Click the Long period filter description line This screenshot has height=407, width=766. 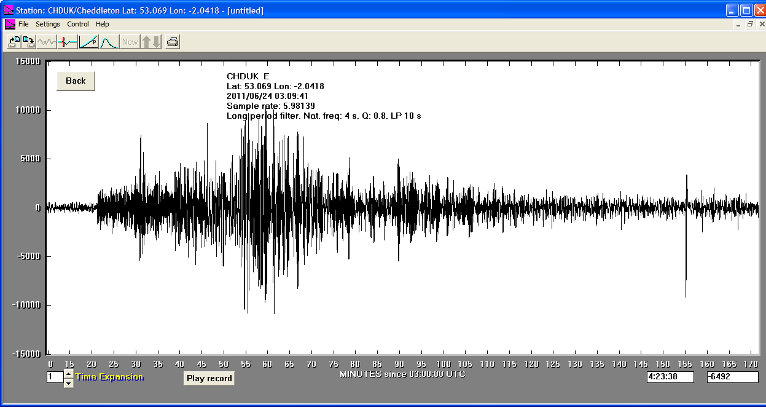point(324,116)
